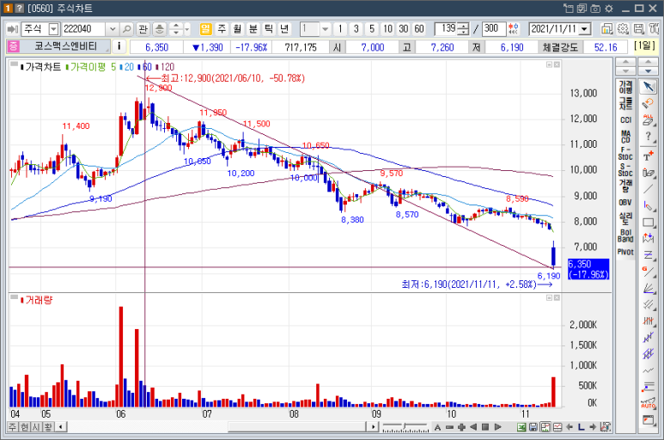Click the 관 button next to search
Viewport: 664px width, 440px height.
[x=143, y=29]
